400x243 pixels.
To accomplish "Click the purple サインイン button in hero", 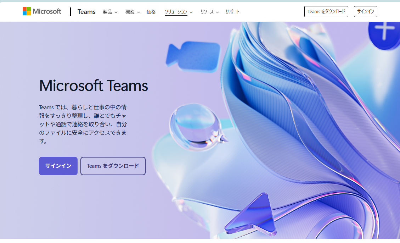I will (58, 166).
